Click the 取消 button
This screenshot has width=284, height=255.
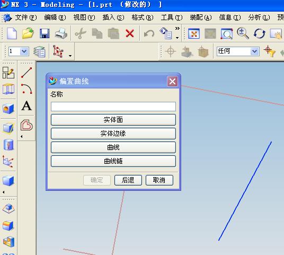(159, 180)
